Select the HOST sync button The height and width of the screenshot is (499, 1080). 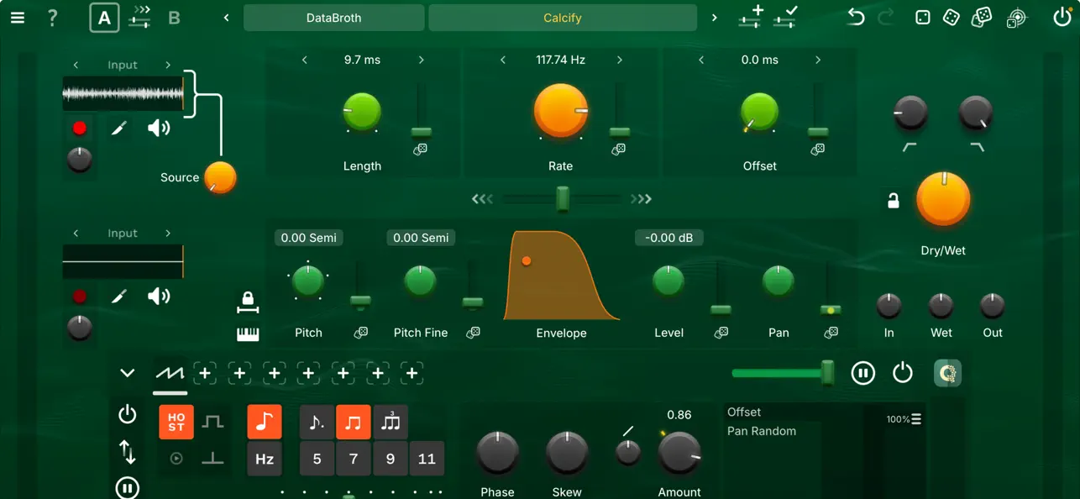click(176, 422)
